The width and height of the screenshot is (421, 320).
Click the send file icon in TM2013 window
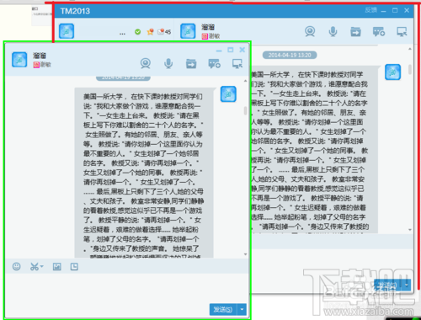[355, 32]
